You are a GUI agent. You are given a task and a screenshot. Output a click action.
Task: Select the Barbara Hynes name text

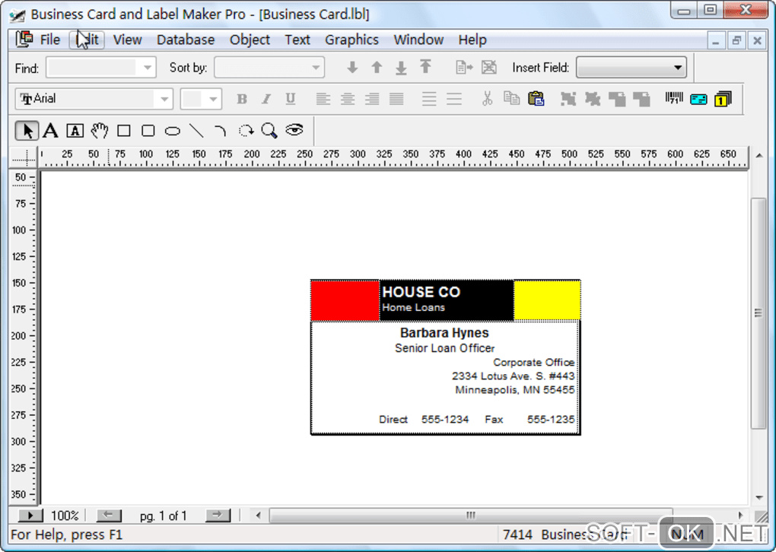click(x=444, y=333)
